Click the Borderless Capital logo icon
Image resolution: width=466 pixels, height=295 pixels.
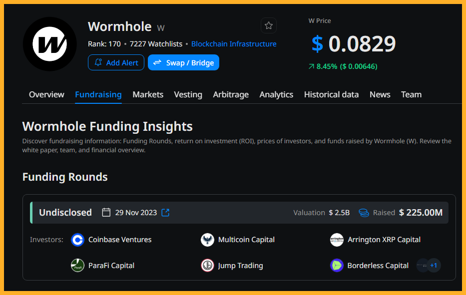click(x=337, y=265)
